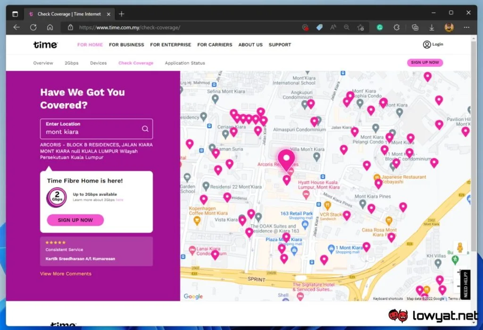483x330 pixels.
Task: Reload the page with the refresh icon
Action: (33, 27)
